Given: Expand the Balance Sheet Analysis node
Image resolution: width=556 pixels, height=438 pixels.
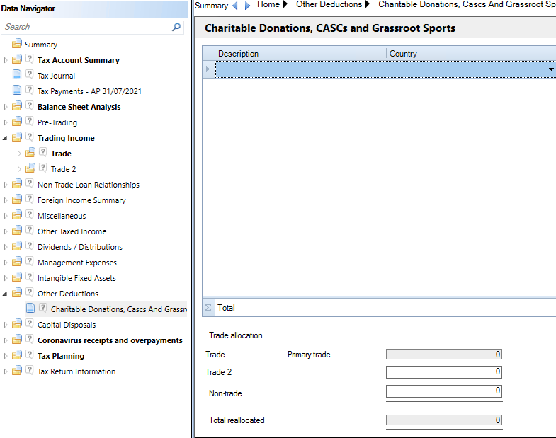Looking at the screenshot, I should pyautogui.click(x=6, y=107).
